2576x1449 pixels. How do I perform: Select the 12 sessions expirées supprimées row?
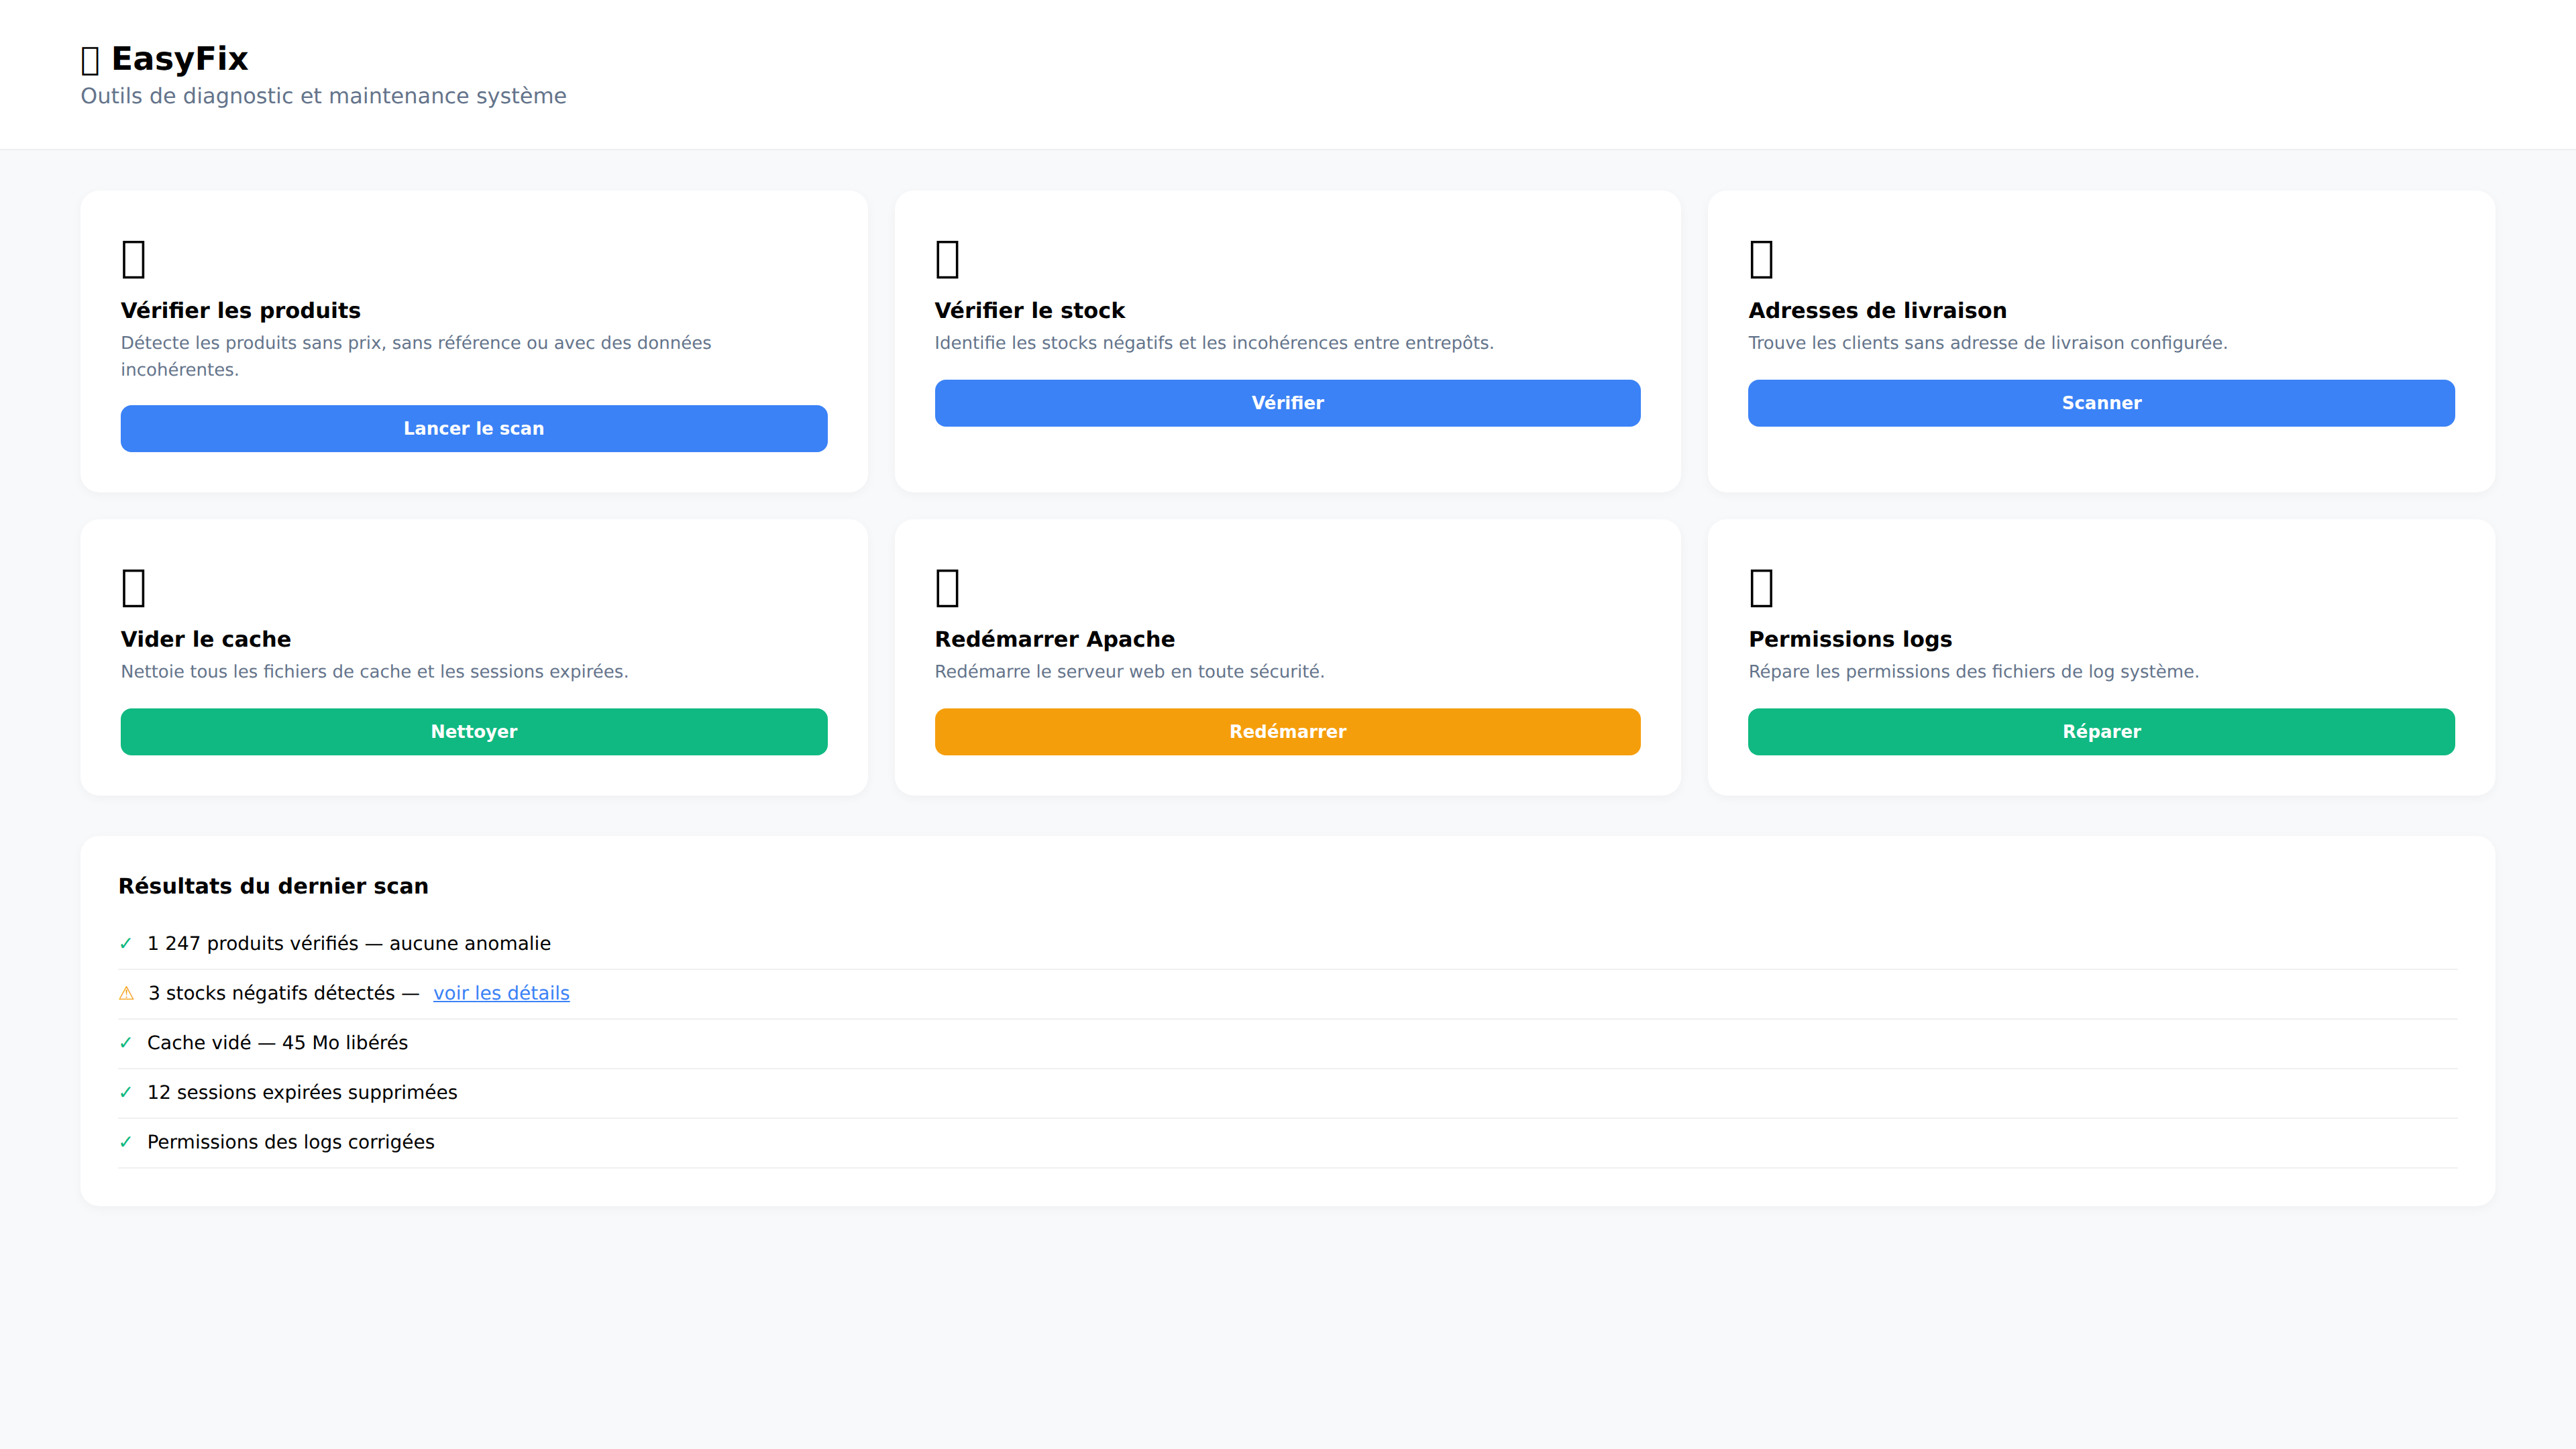pos(301,1092)
